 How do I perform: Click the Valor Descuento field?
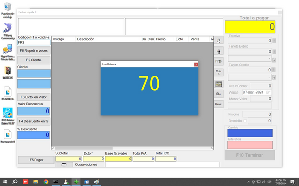pos(34,111)
